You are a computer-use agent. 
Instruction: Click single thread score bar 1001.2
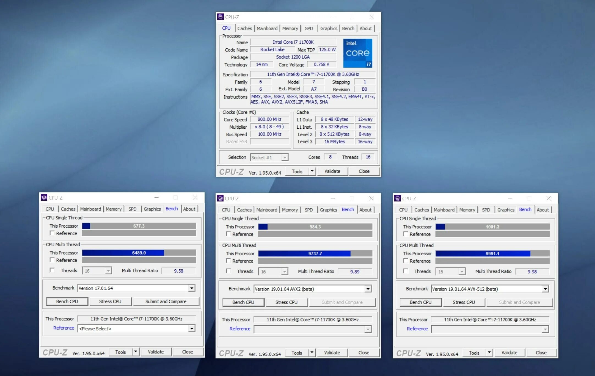coord(492,226)
